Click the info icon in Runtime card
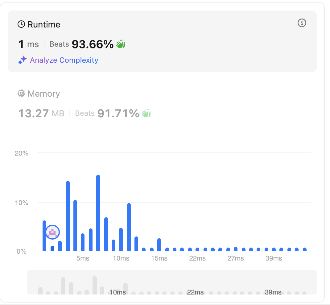Screen dimensions: 330x305 (x=302, y=23)
